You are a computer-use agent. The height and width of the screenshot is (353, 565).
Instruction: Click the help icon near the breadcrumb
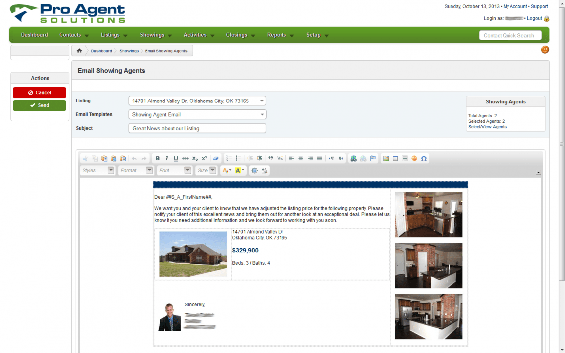[545, 50]
